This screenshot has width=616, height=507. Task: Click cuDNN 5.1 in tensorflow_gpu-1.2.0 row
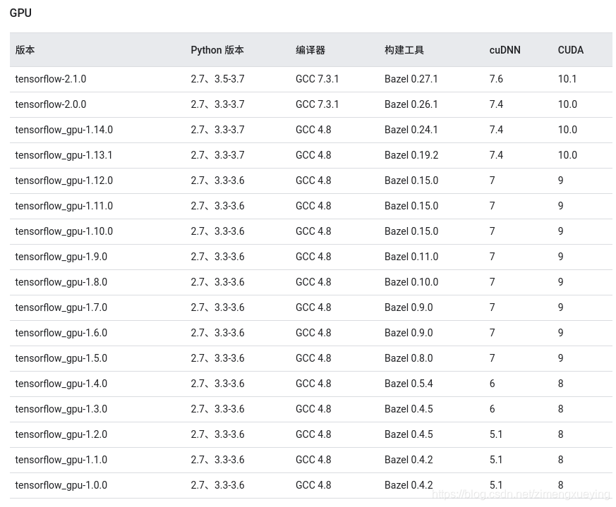496,435
